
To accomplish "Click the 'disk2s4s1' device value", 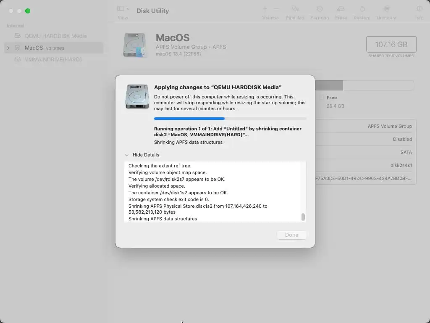I will (401, 165).
